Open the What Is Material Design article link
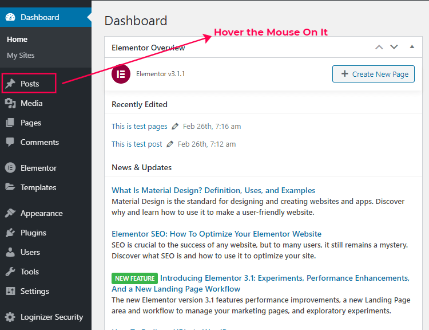This screenshot has width=429, height=330. [213, 190]
